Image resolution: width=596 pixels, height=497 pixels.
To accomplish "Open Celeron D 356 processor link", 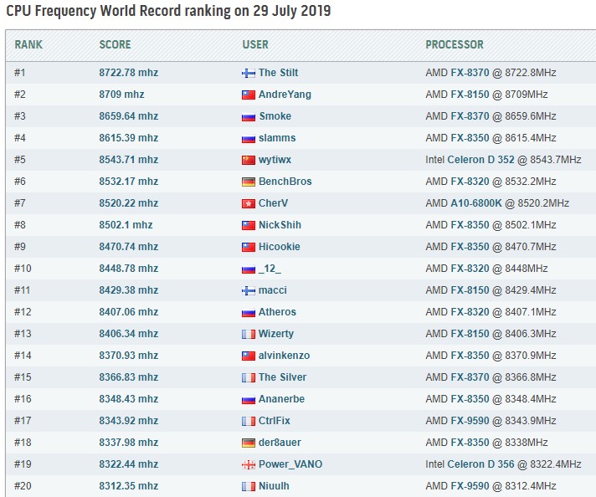I will pos(480,464).
